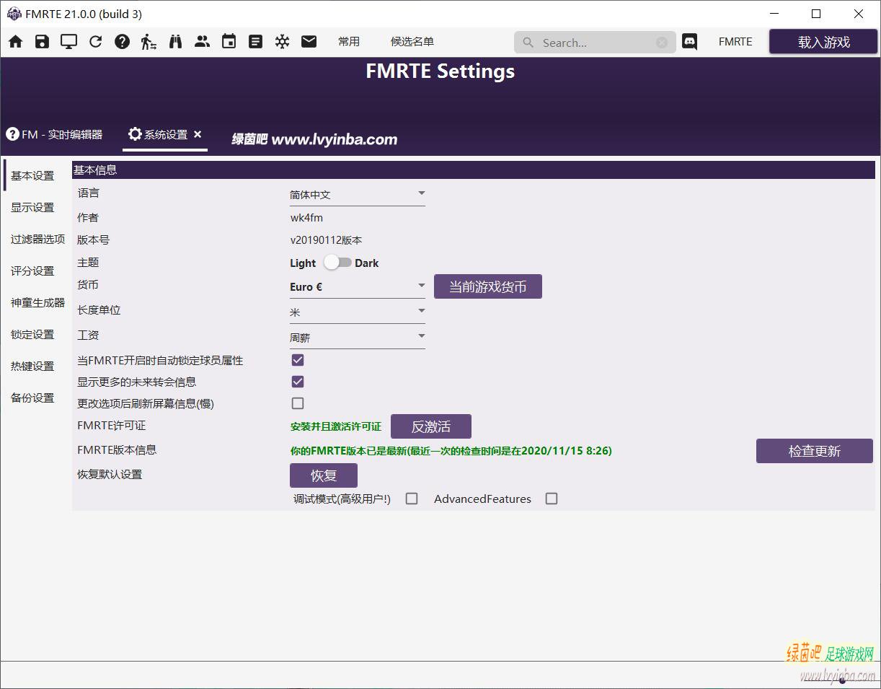
Task: Click the people group icon
Action: [x=202, y=42]
